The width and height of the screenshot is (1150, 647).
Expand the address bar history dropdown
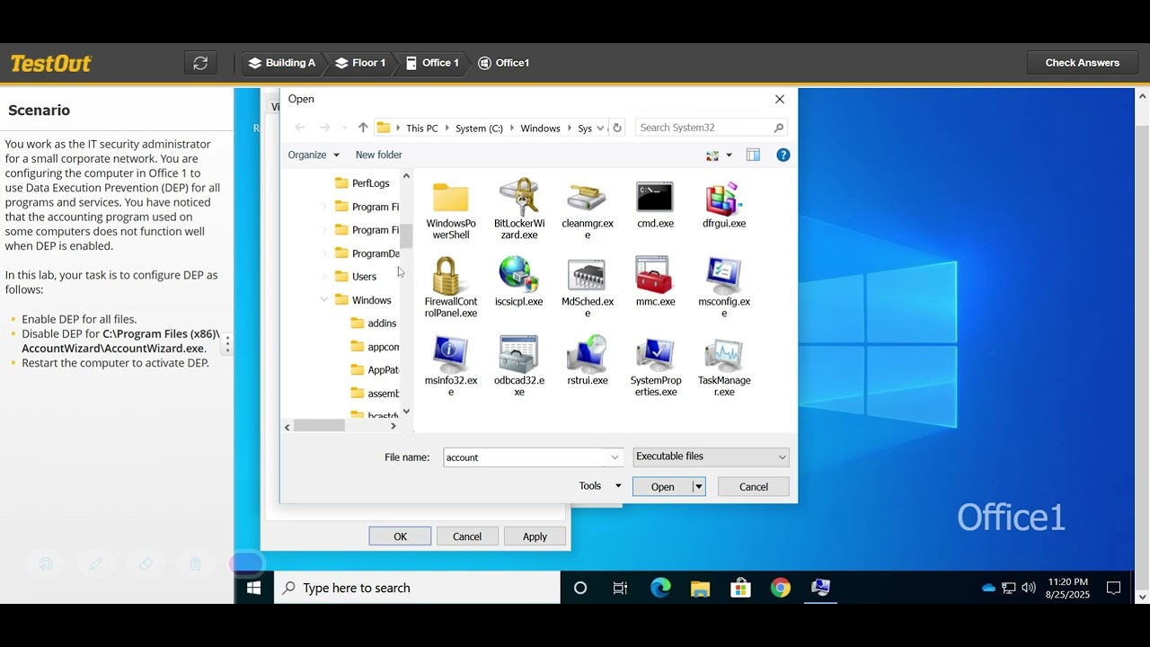(x=600, y=128)
